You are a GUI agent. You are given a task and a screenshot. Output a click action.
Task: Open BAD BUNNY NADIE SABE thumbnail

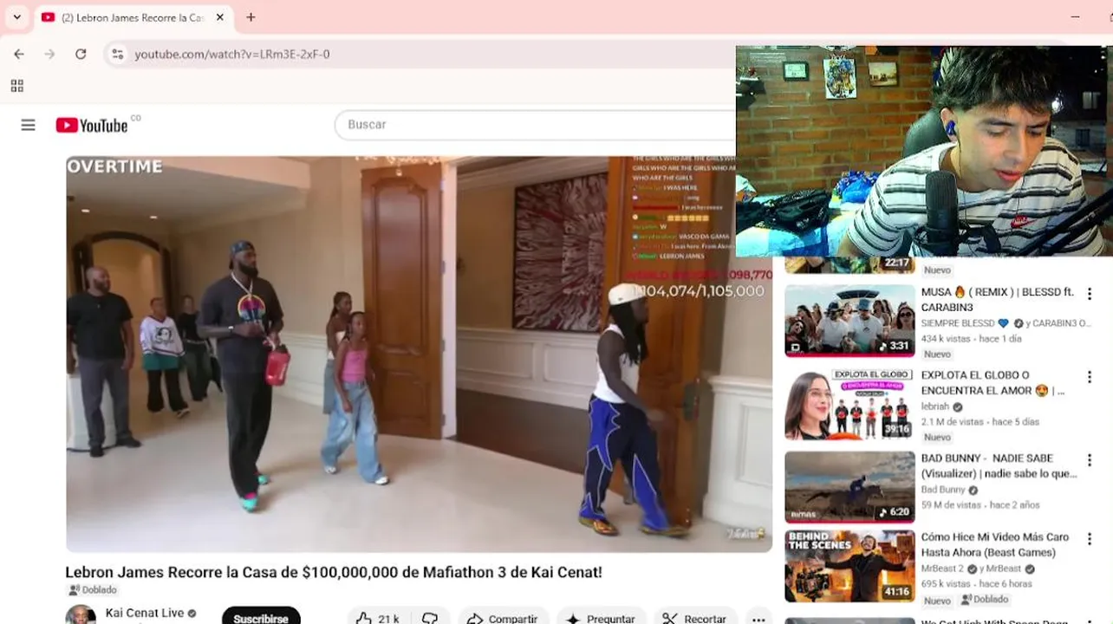pyautogui.click(x=849, y=487)
